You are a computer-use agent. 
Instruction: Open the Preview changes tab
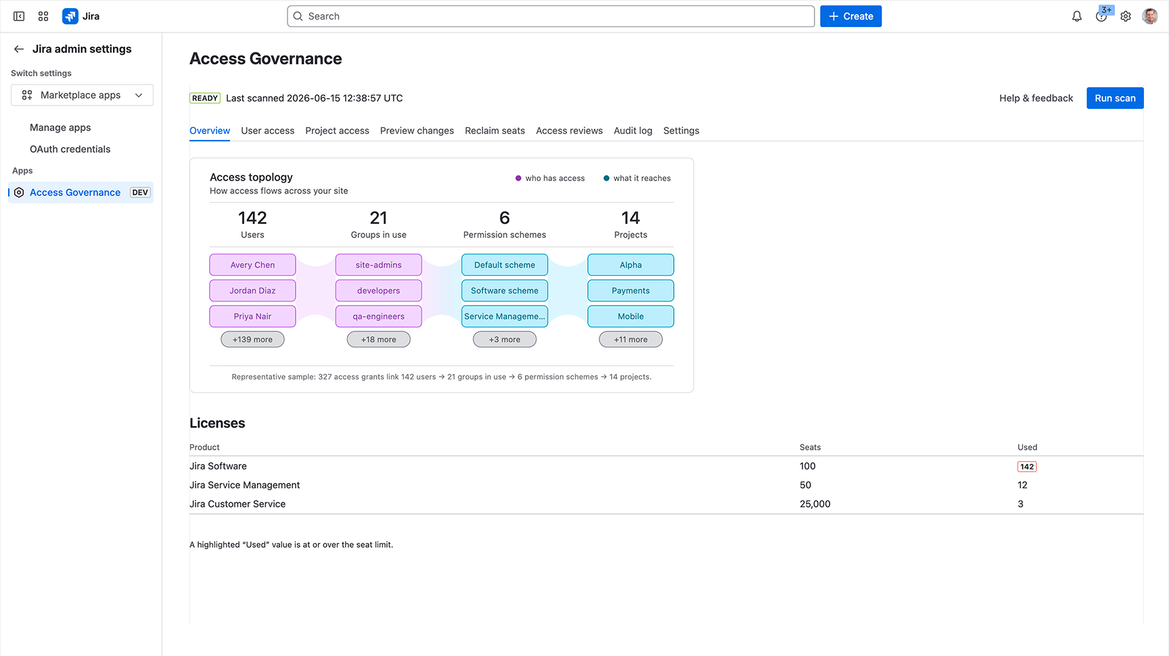point(417,131)
